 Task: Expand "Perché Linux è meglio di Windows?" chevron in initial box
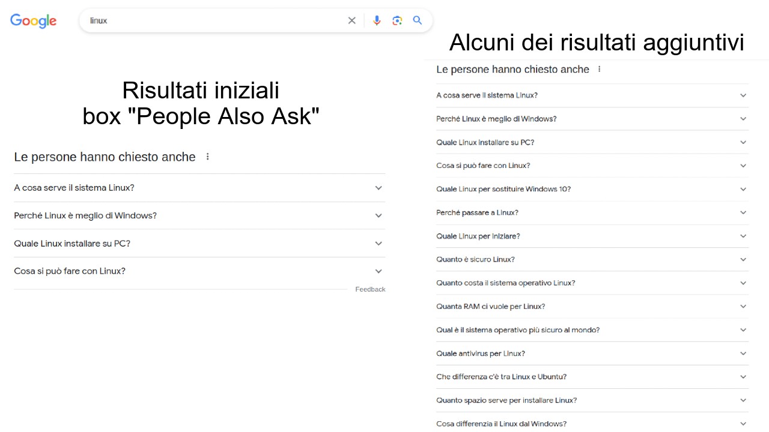(378, 215)
